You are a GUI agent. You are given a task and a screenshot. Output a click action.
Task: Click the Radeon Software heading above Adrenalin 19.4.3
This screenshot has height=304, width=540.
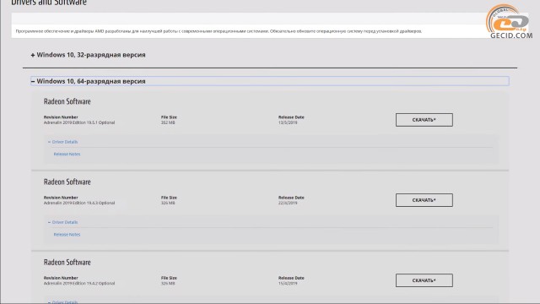pos(67,182)
